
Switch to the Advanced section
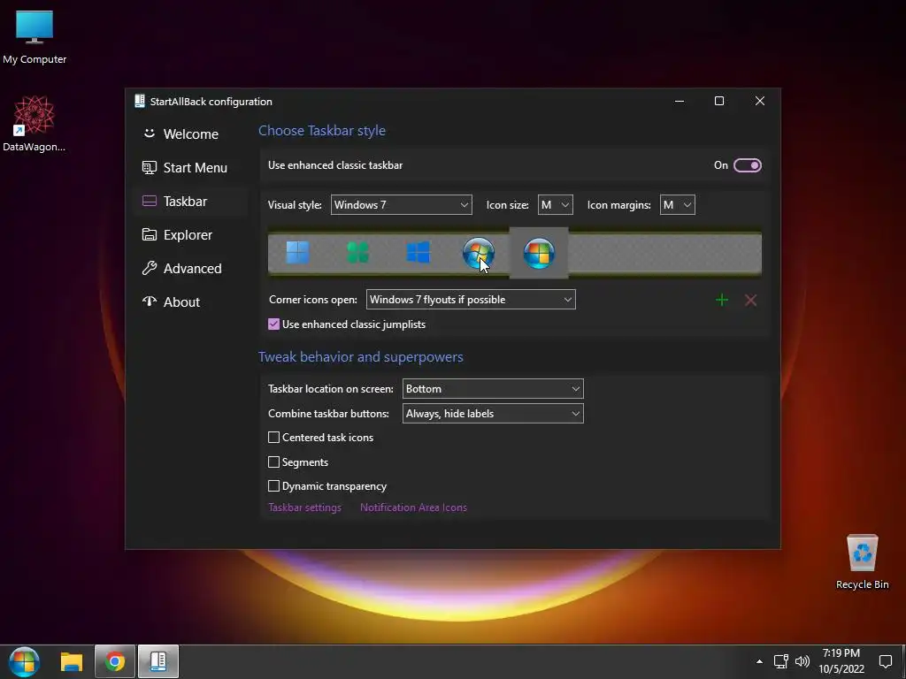click(x=191, y=269)
